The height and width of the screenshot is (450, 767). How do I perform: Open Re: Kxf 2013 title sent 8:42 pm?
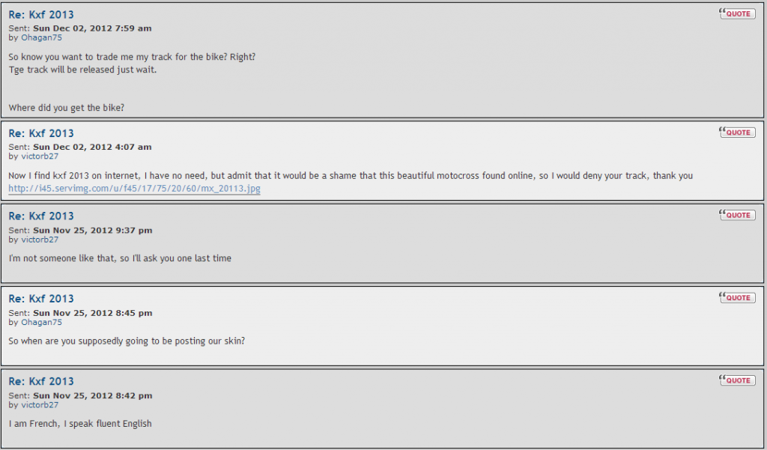coord(41,382)
